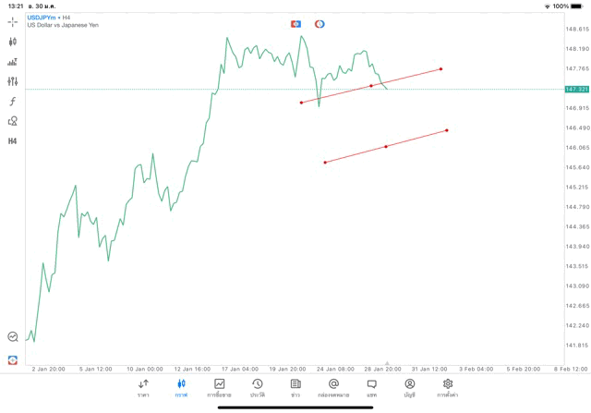
Task: Switch to the ราคา (Quotes) tab
Action: tap(143, 387)
